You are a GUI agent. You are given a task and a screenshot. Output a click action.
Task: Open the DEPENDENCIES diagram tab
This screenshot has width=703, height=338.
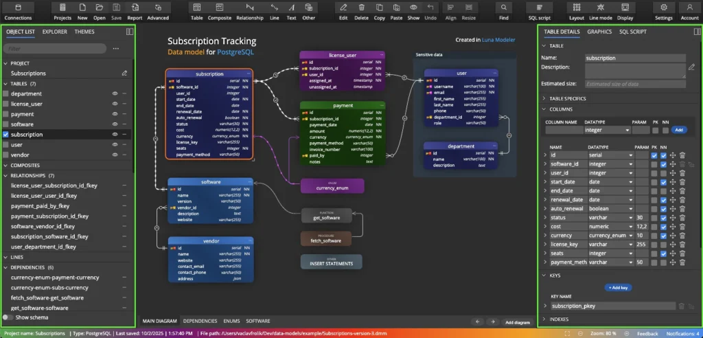(200, 321)
